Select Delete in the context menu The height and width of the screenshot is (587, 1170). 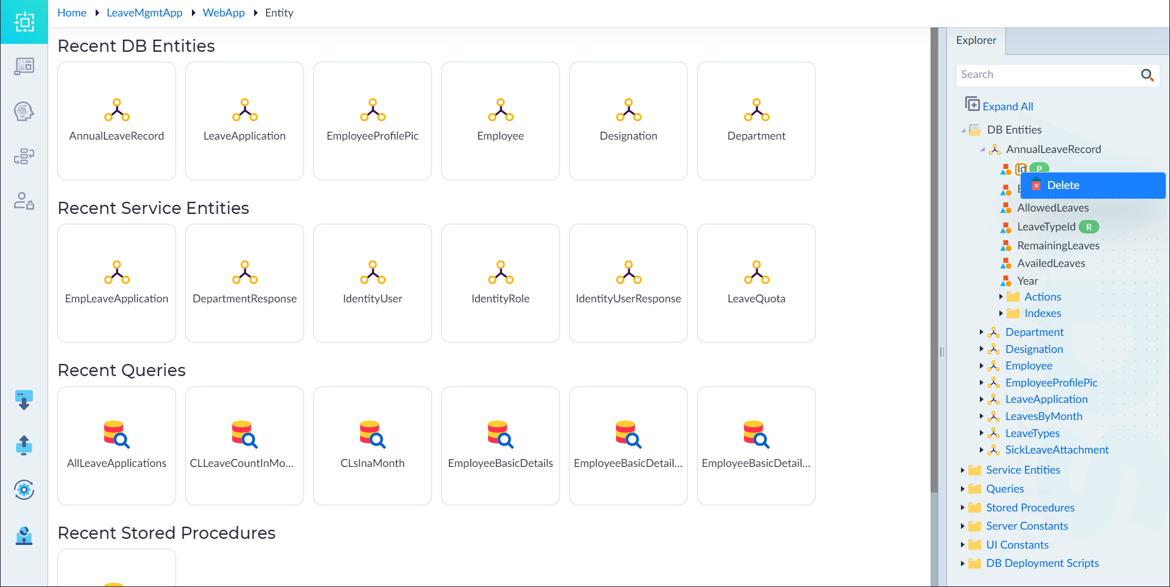(x=1093, y=185)
